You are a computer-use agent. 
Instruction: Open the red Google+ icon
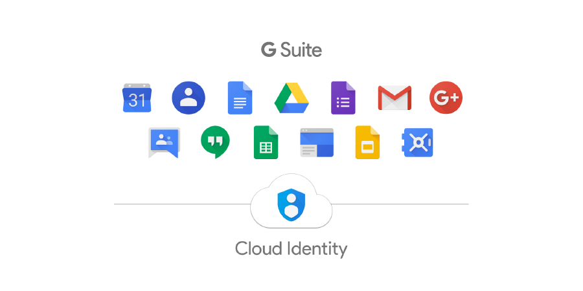[446, 98]
